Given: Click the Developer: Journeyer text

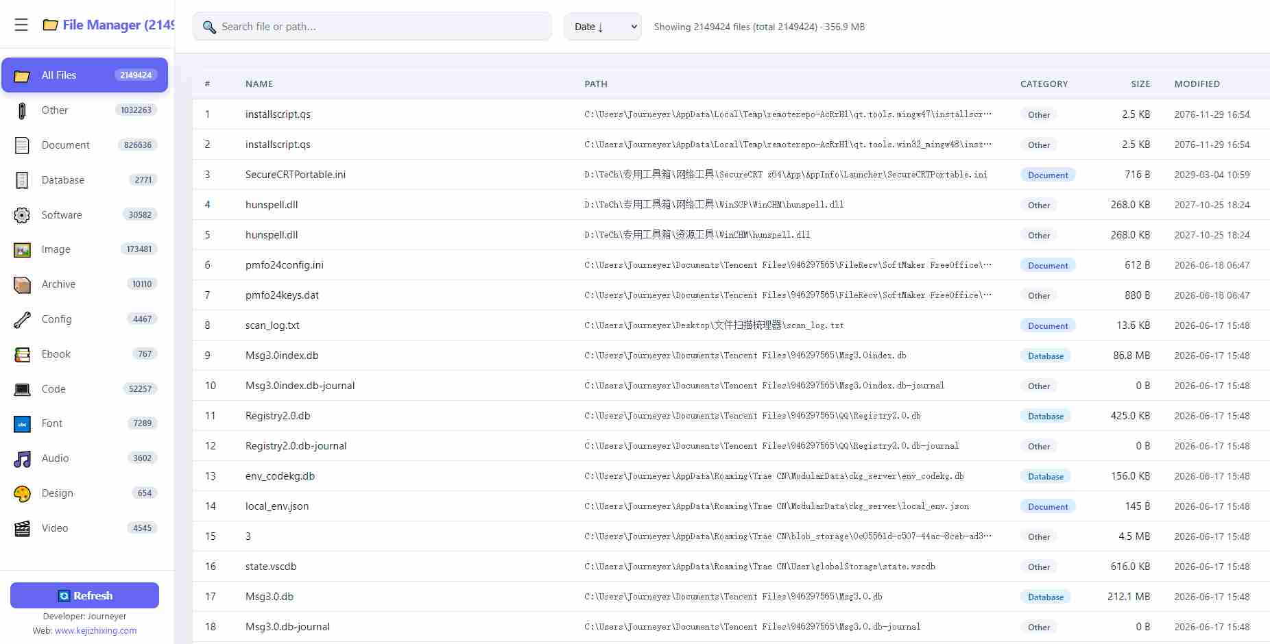Looking at the screenshot, I should pyautogui.click(x=84, y=617).
